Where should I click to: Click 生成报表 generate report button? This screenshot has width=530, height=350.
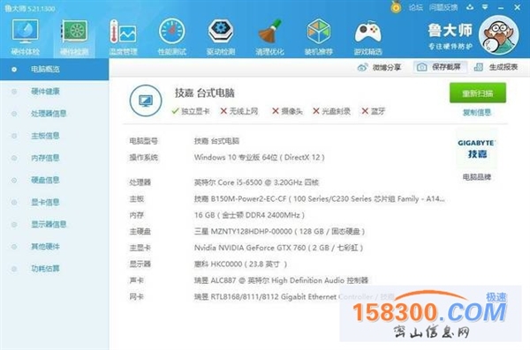tap(496, 67)
